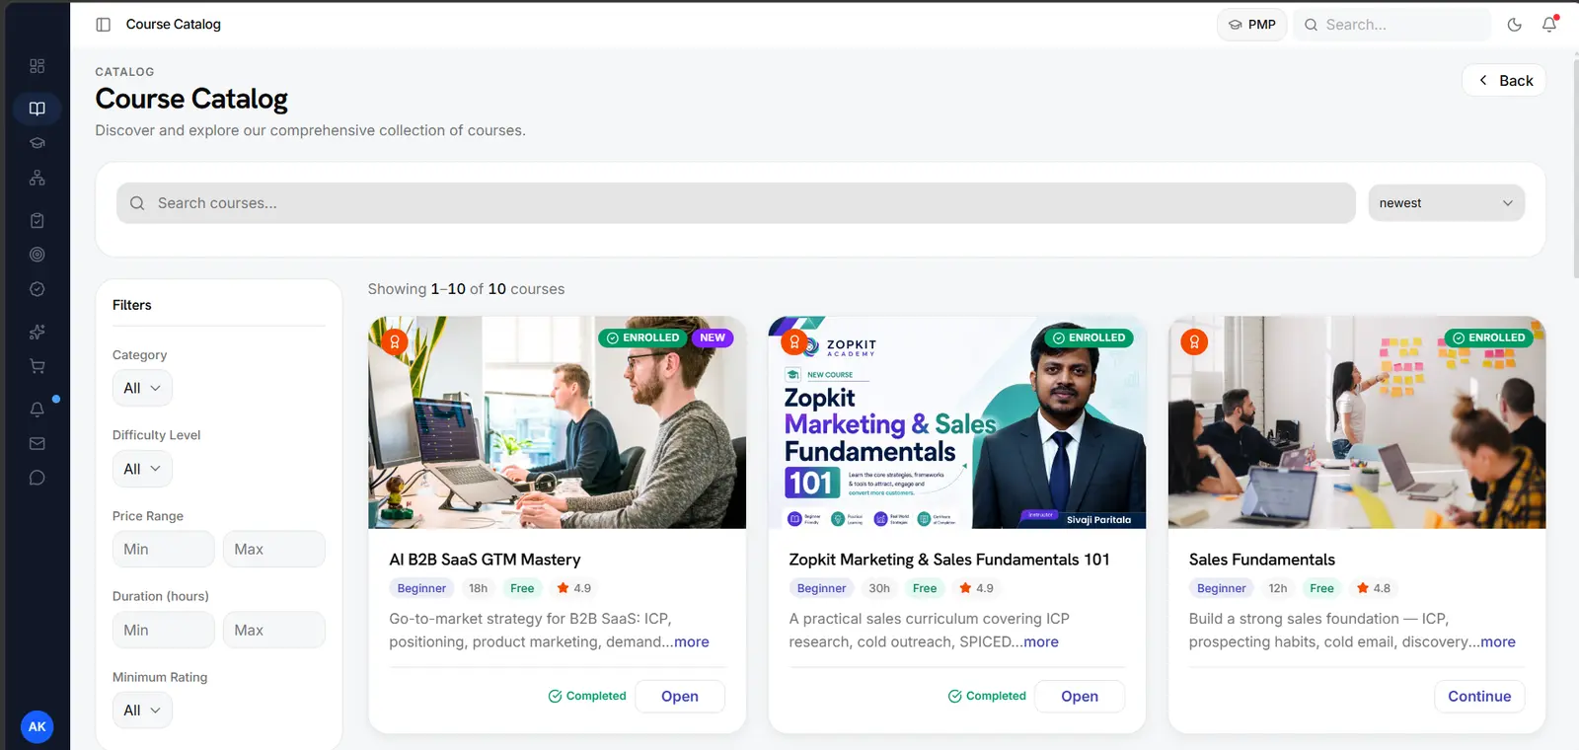Screen dimensions: 1579x750
Task: Open the AK user avatar
Action: [38, 727]
